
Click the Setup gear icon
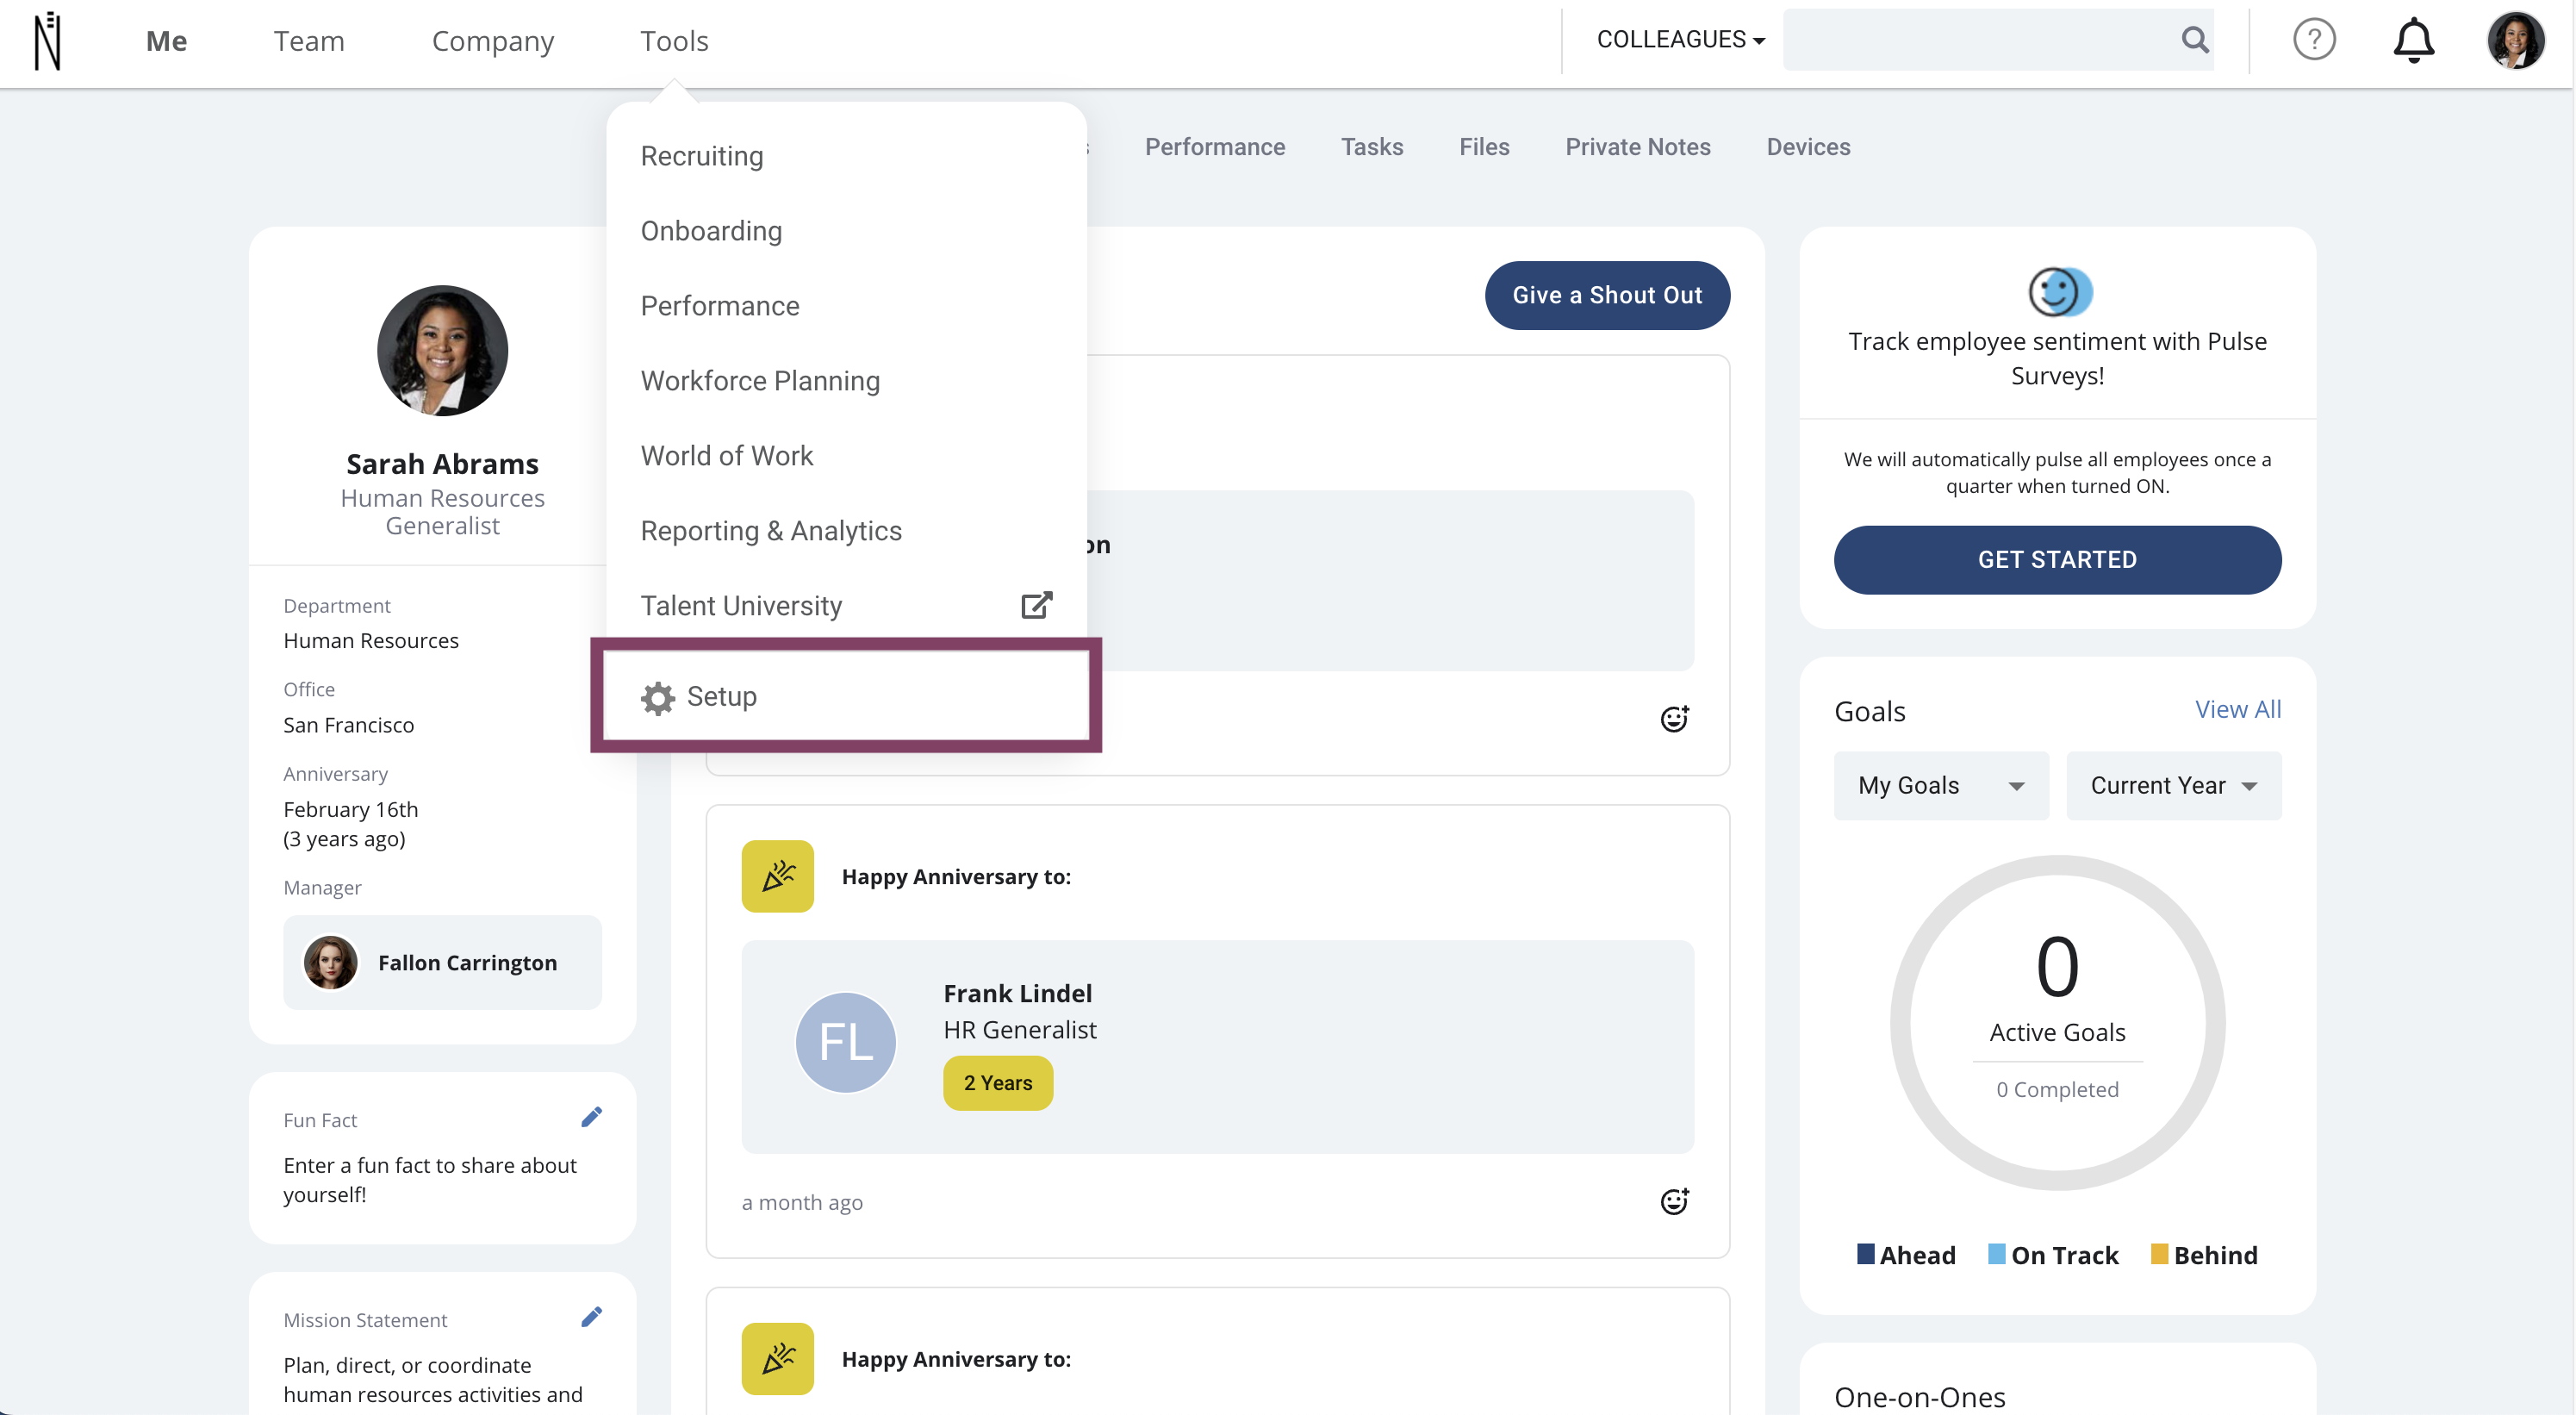tap(657, 697)
